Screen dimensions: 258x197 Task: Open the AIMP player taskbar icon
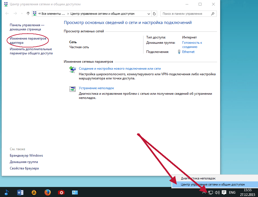pyautogui.click(x=34, y=192)
